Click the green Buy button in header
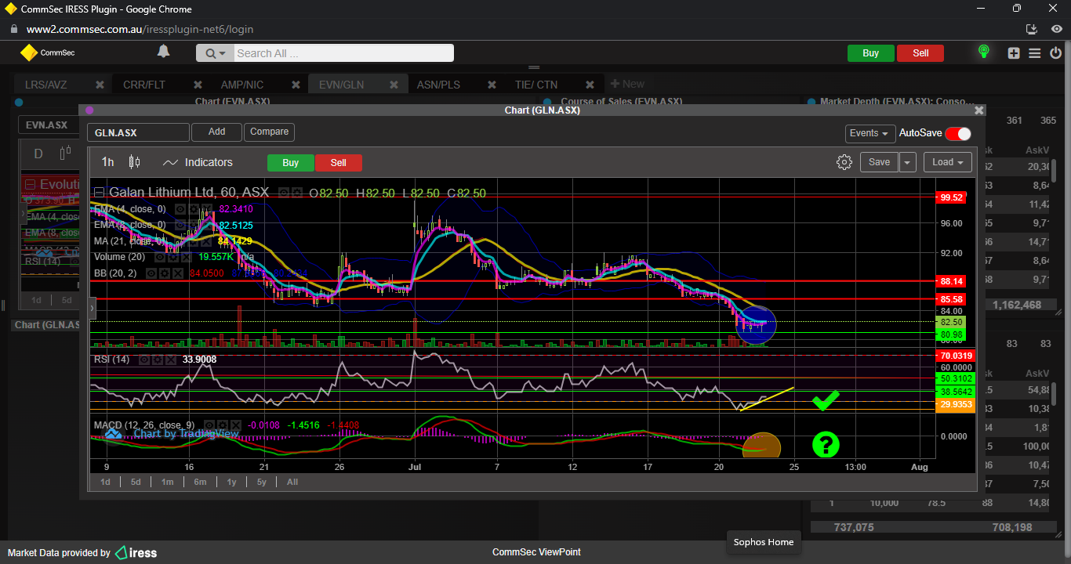Image resolution: width=1071 pixels, height=564 pixels. 870,53
